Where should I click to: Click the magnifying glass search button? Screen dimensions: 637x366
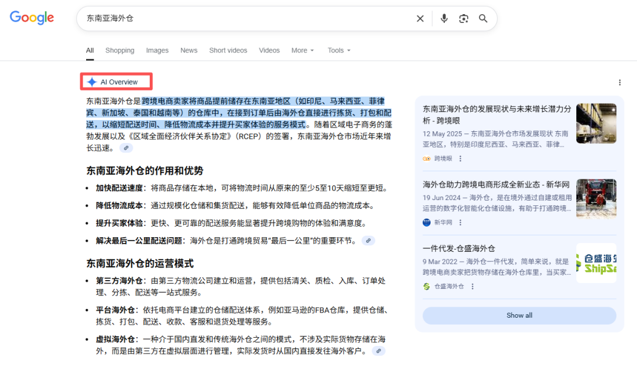tap(483, 18)
